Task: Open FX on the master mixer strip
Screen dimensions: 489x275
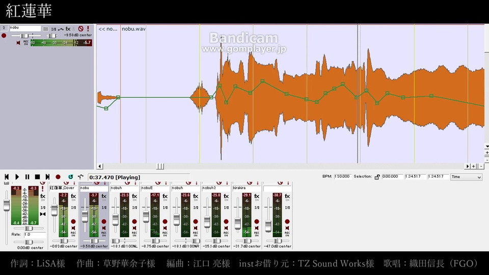Action: [43, 197]
